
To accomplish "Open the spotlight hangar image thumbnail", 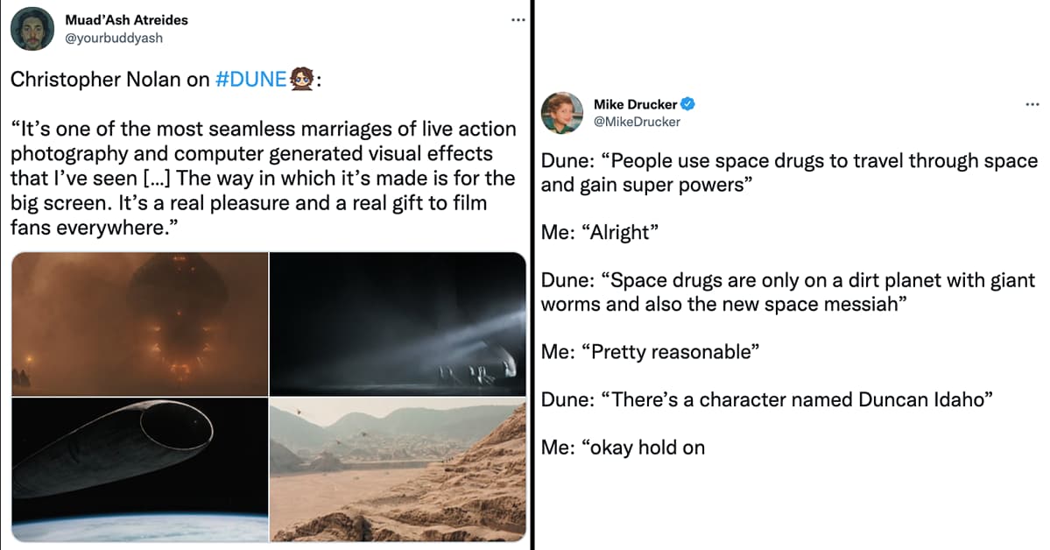I will tap(398, 321).
